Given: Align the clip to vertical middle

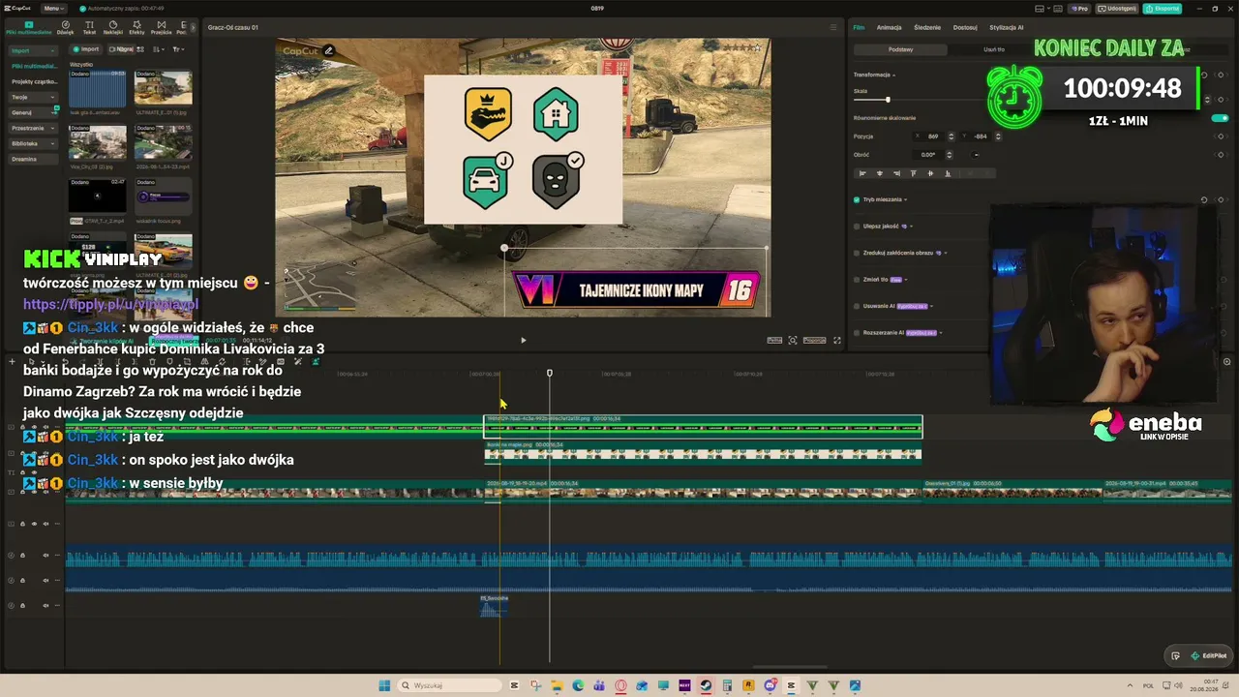Looking at the screenshot, I should tap(930, 173).
